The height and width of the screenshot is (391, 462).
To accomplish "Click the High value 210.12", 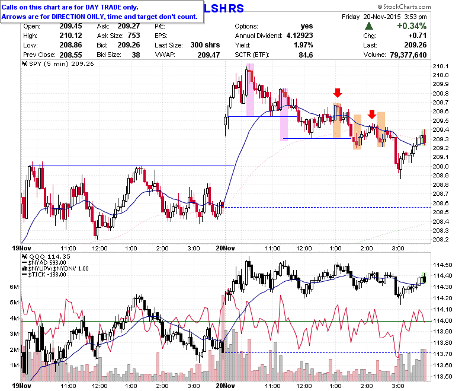I will pyautogui.click(x=70, y=36).
